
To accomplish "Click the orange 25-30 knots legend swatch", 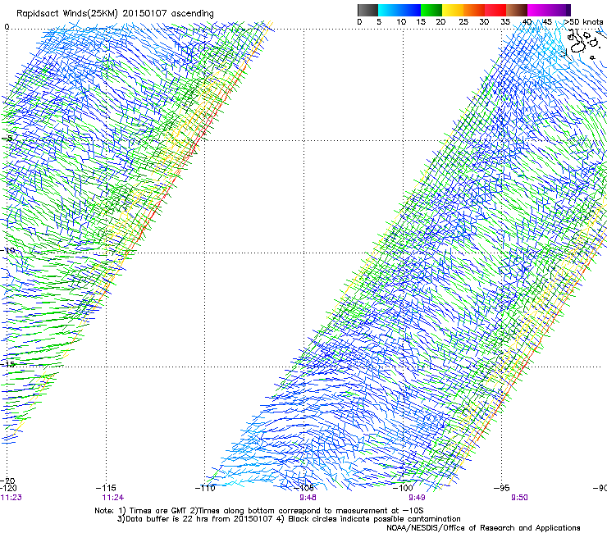I will pyautogui.click(x=474, y=10).
